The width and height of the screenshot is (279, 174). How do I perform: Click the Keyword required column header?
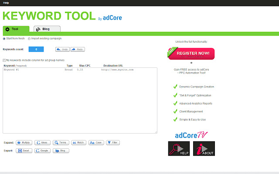[15, 66]
